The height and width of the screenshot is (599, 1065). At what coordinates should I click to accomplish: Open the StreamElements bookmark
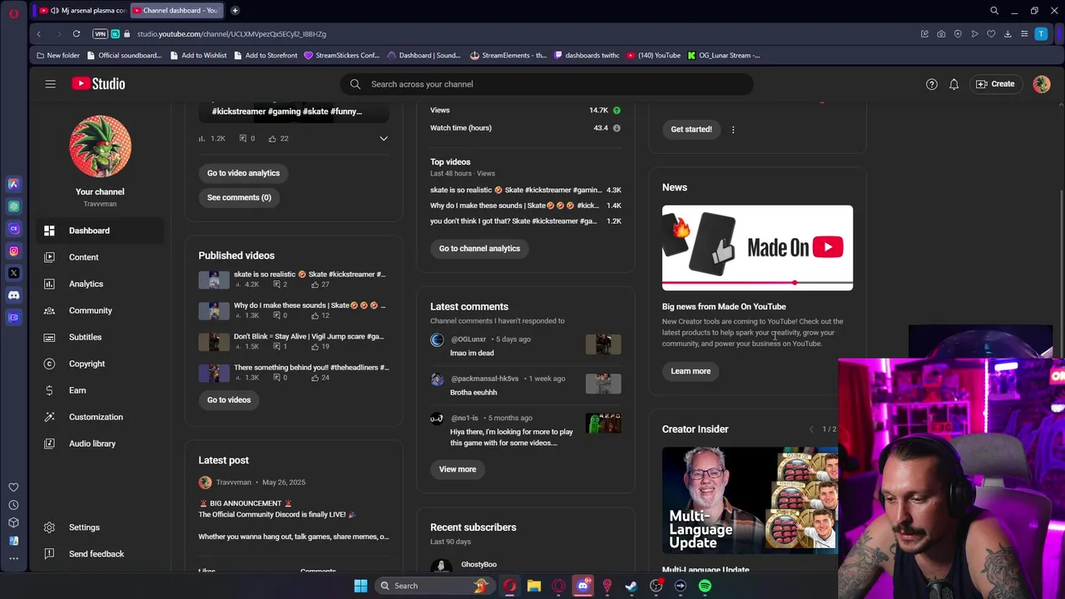click(508, 56)
